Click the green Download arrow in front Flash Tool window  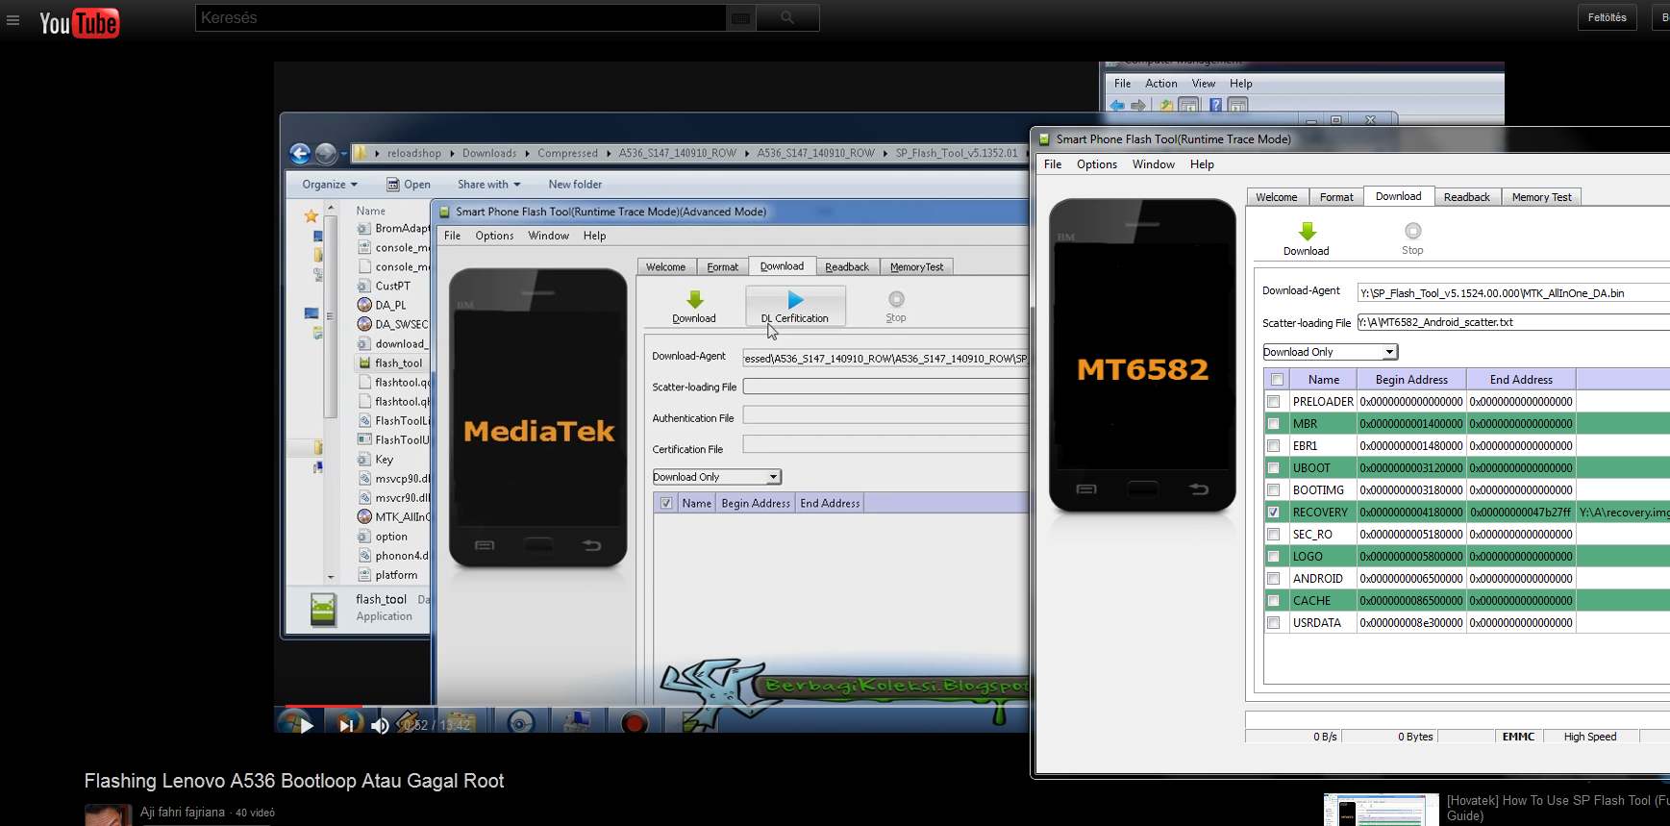pyautogui.click(x=1307, y=231)
